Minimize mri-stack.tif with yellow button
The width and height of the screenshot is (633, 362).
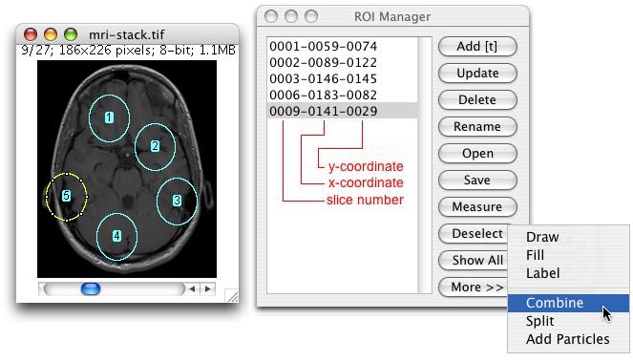(x=51, y=34)
